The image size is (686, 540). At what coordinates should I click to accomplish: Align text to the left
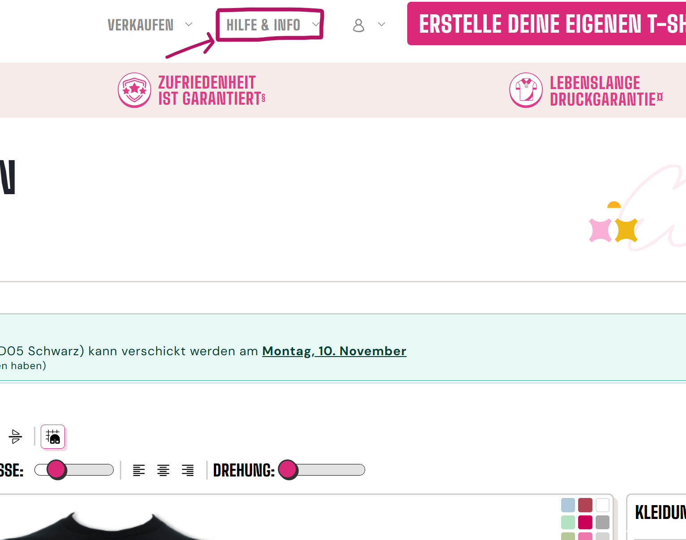coord(139,470)
